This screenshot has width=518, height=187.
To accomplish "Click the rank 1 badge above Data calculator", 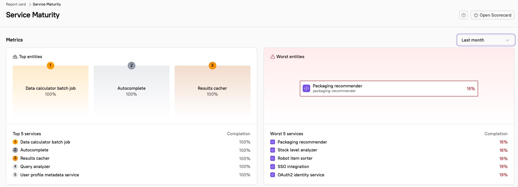I will coord(51,65).
